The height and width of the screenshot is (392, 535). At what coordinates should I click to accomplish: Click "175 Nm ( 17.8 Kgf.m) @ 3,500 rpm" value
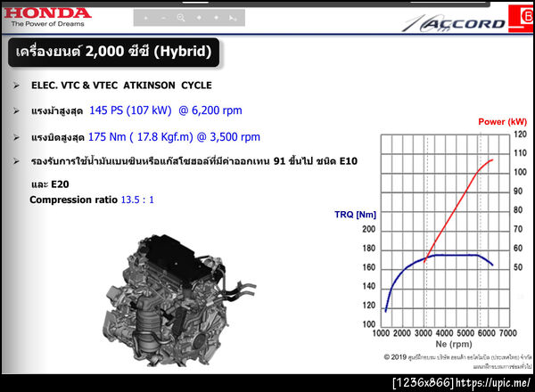pyautogui.click(x=174, y=137)
